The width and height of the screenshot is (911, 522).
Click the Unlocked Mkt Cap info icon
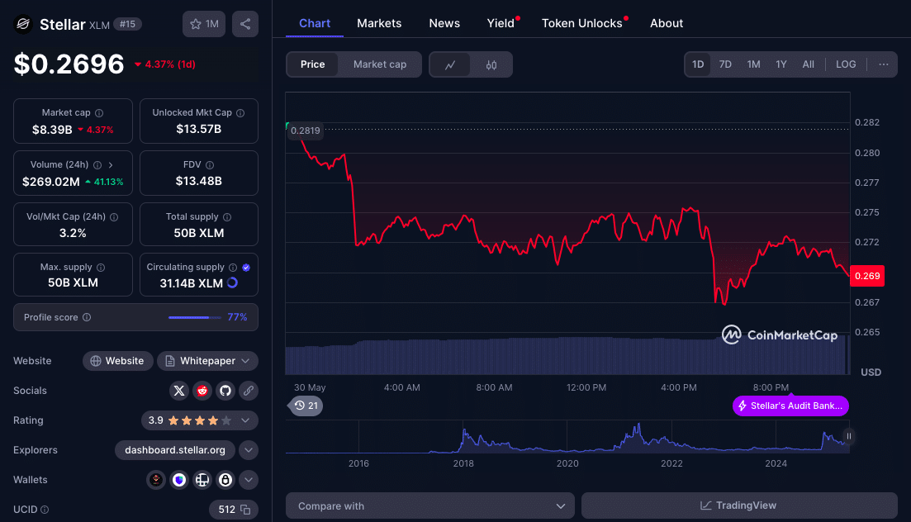pyautogui.click(x=240, y=113)
